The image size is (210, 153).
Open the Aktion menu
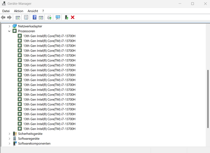tap(19, 11)
